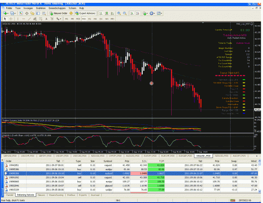Toggle the Terminal window icon
The width and height of the screenshot is (263, 203).
[38, 13]
